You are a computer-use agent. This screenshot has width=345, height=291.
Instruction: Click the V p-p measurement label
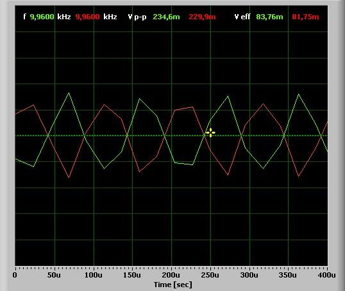[x=137, y=17]
